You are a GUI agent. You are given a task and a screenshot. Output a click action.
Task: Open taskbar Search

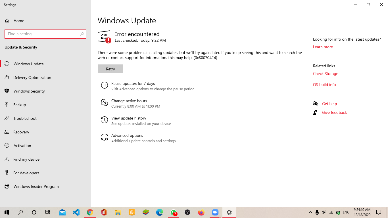(20, 212)
